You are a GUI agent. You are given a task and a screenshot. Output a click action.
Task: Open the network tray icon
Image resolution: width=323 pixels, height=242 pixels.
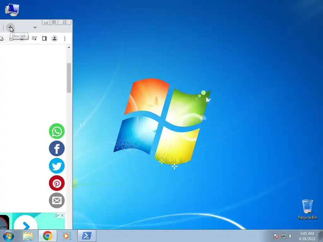coord(284,236)
